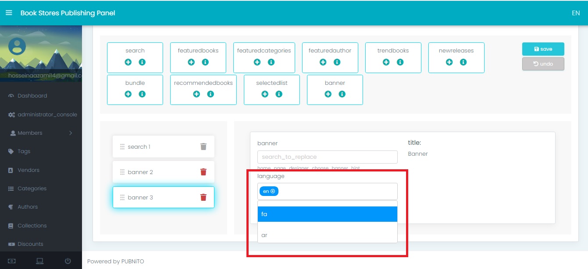Click the banner search_to_replace input field

coord(327,157)
